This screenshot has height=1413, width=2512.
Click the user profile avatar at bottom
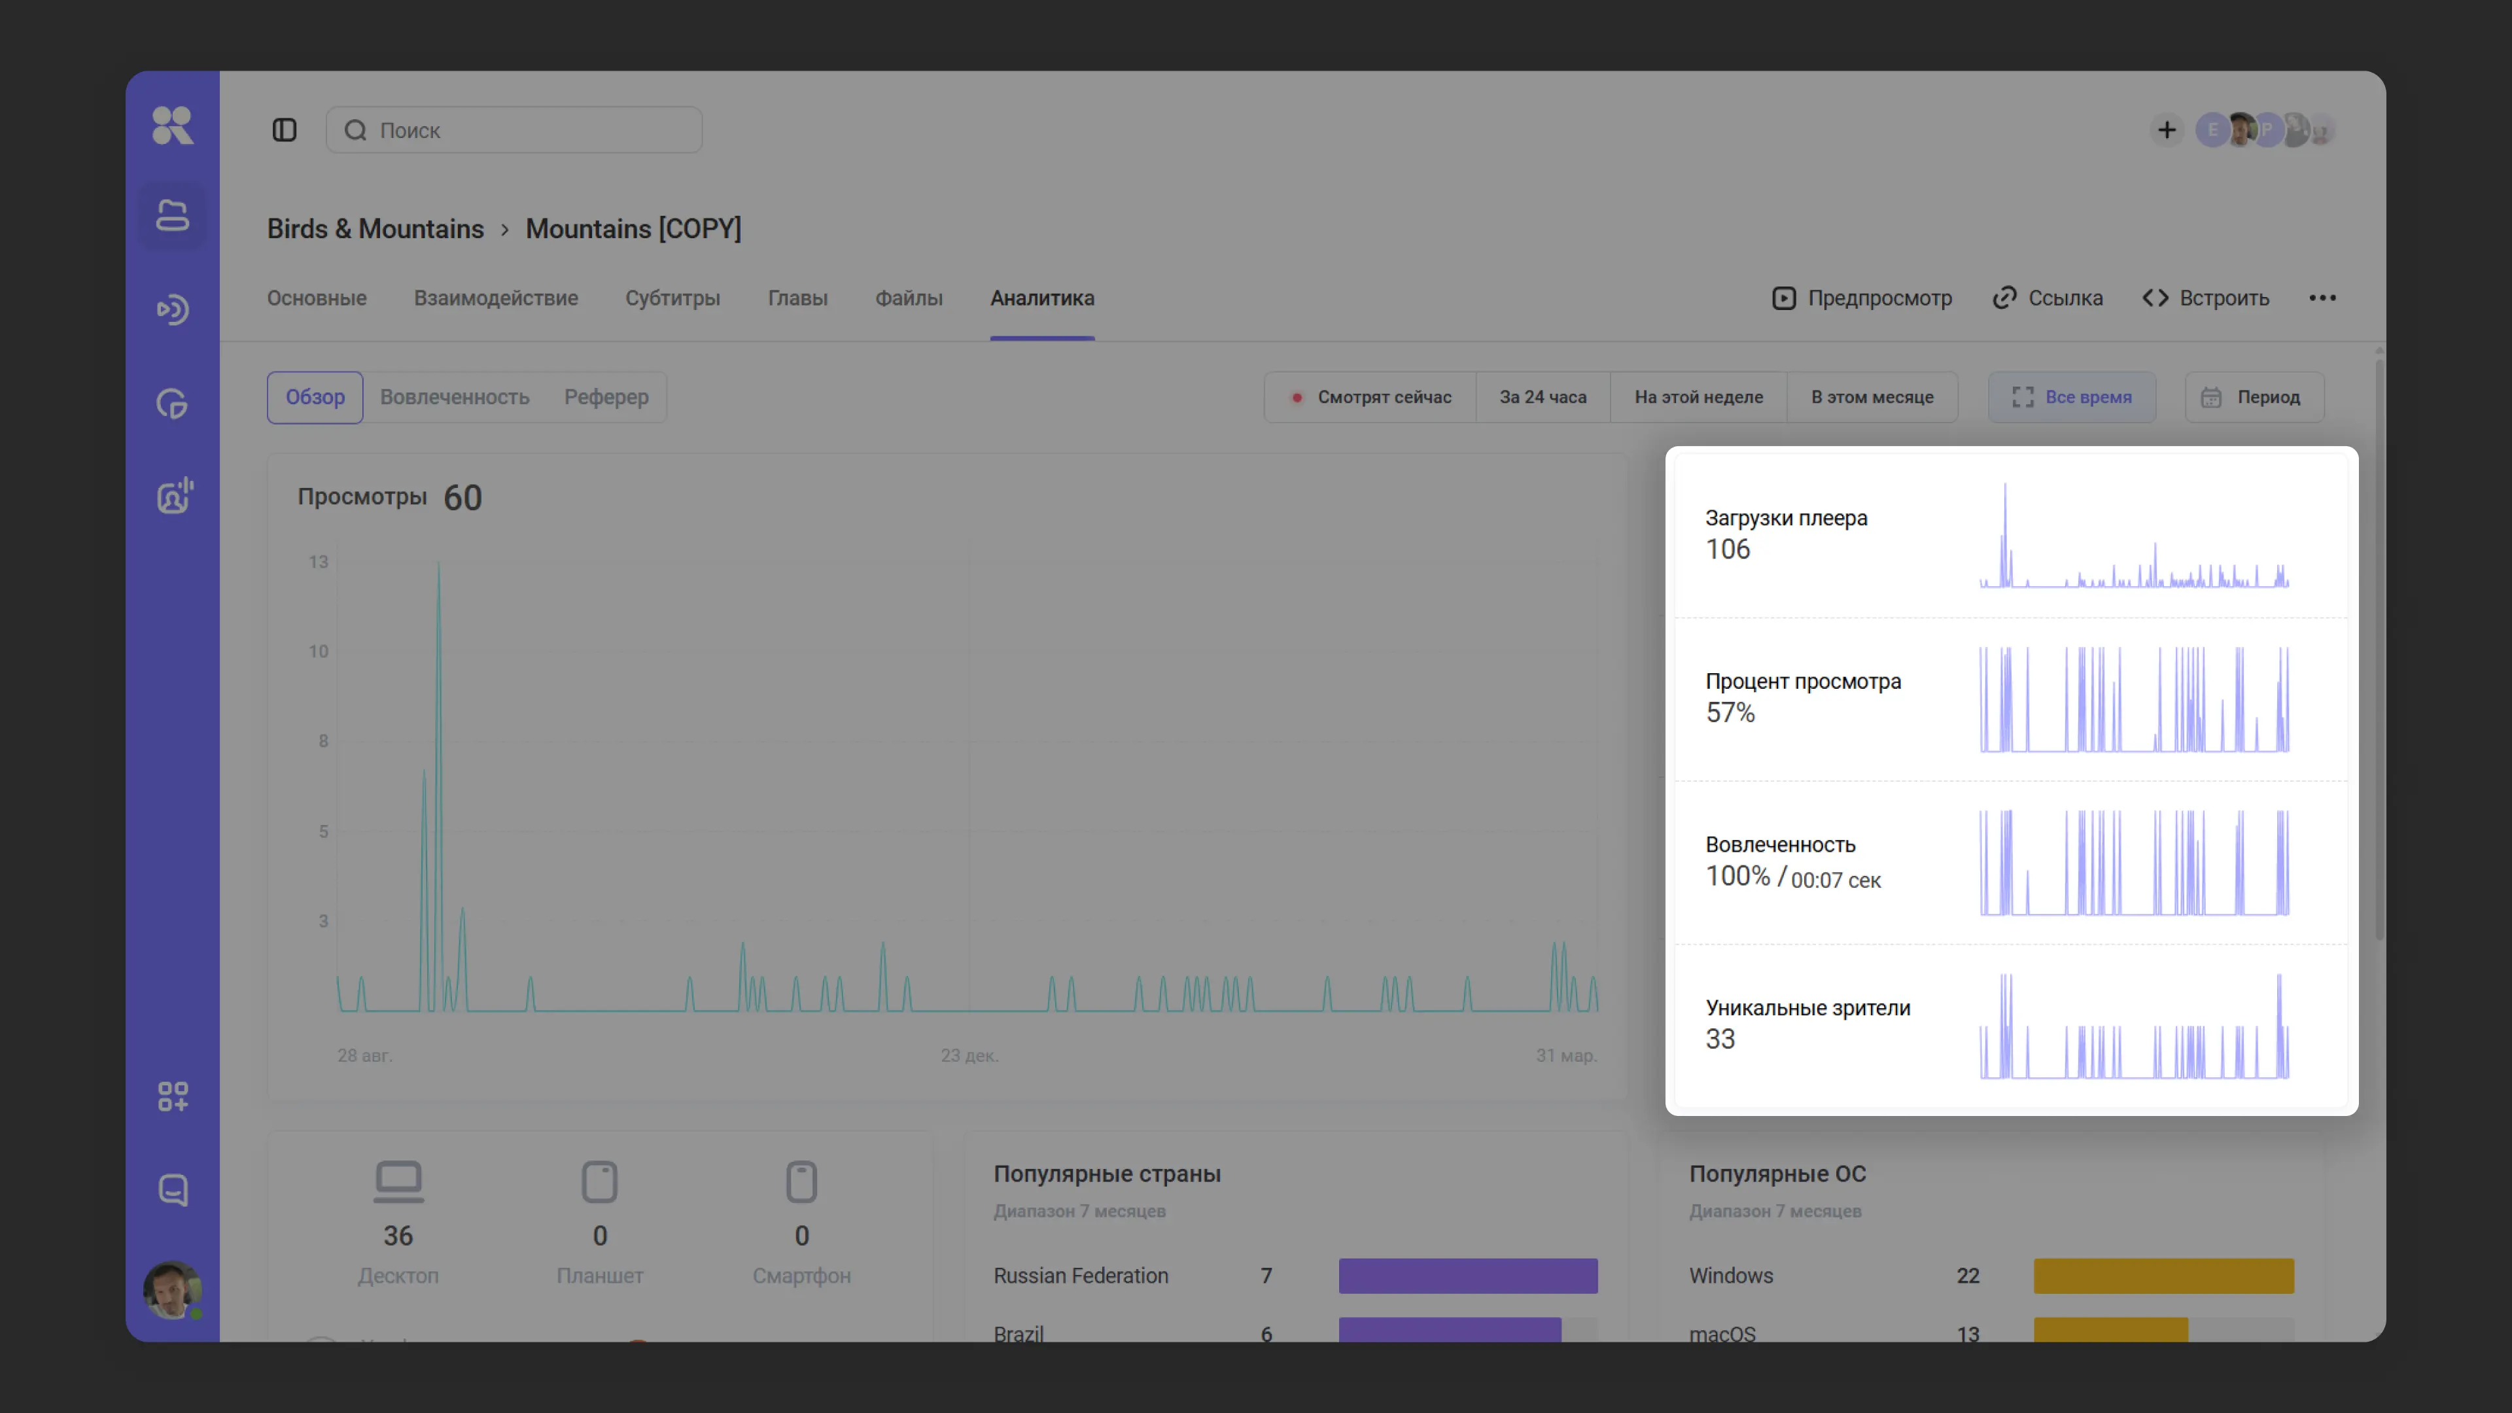click(173, 1289)
